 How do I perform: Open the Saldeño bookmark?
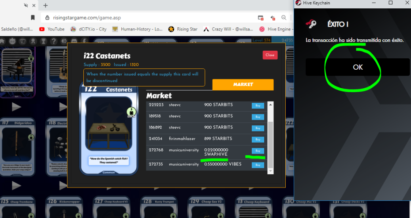(x=18, y=29)
